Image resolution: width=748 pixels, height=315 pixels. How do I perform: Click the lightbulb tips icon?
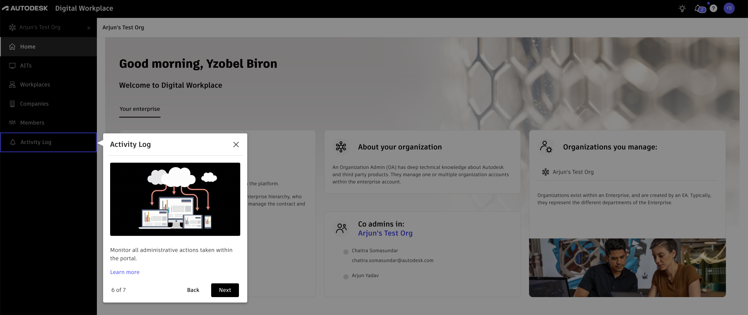pyautogui.click(x=682, y=8)
